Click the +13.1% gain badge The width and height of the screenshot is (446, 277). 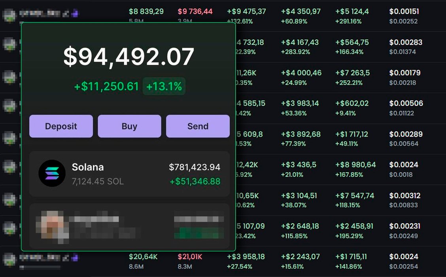coord(164,86)
